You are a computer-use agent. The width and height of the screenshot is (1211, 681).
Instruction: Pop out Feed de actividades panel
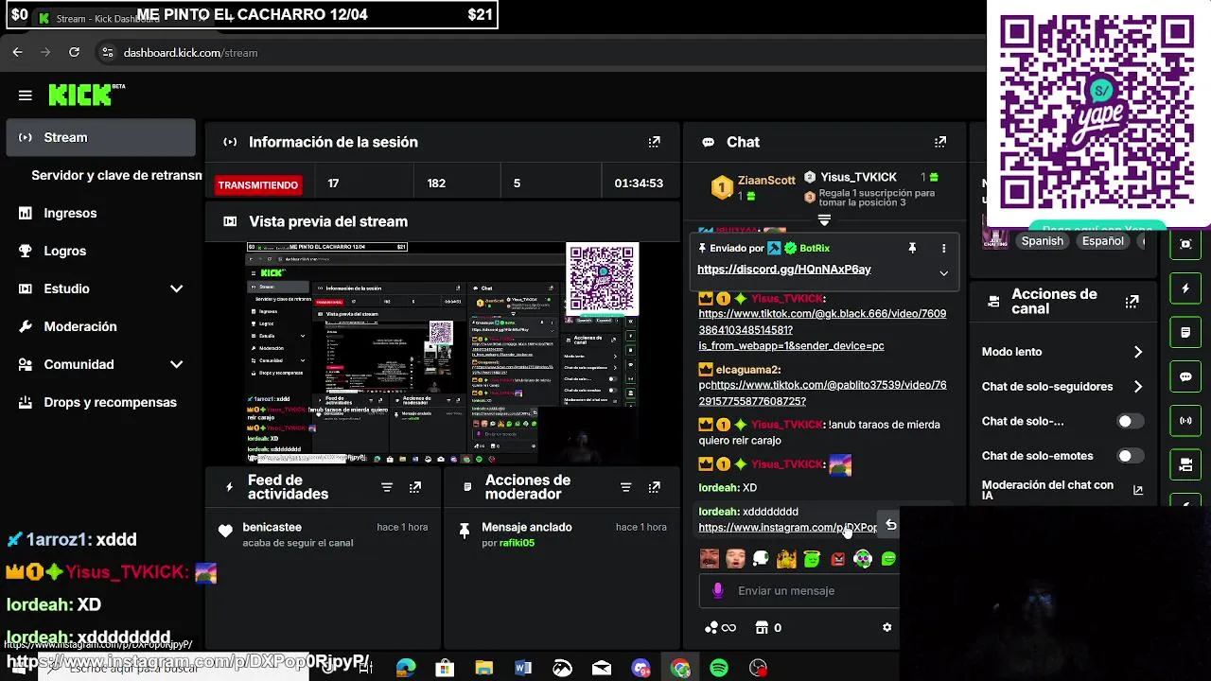click(415, 487)
